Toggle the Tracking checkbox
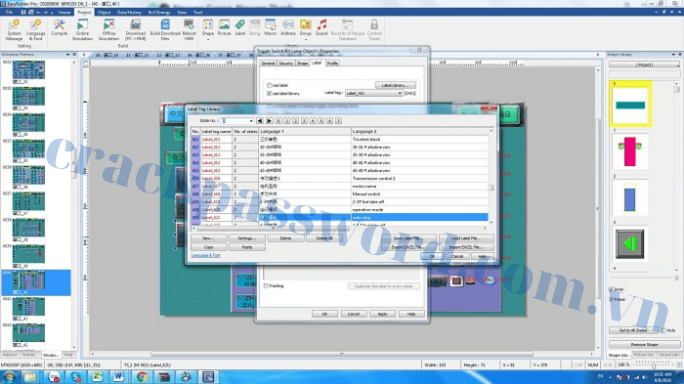Viewport: 684px width, 384px height. [266, 286]
